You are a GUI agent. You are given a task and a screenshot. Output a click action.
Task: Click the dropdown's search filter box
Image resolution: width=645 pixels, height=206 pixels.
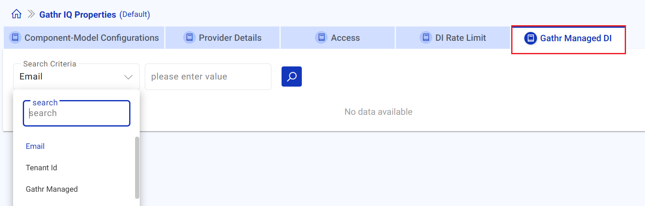(x=76, y=113)
